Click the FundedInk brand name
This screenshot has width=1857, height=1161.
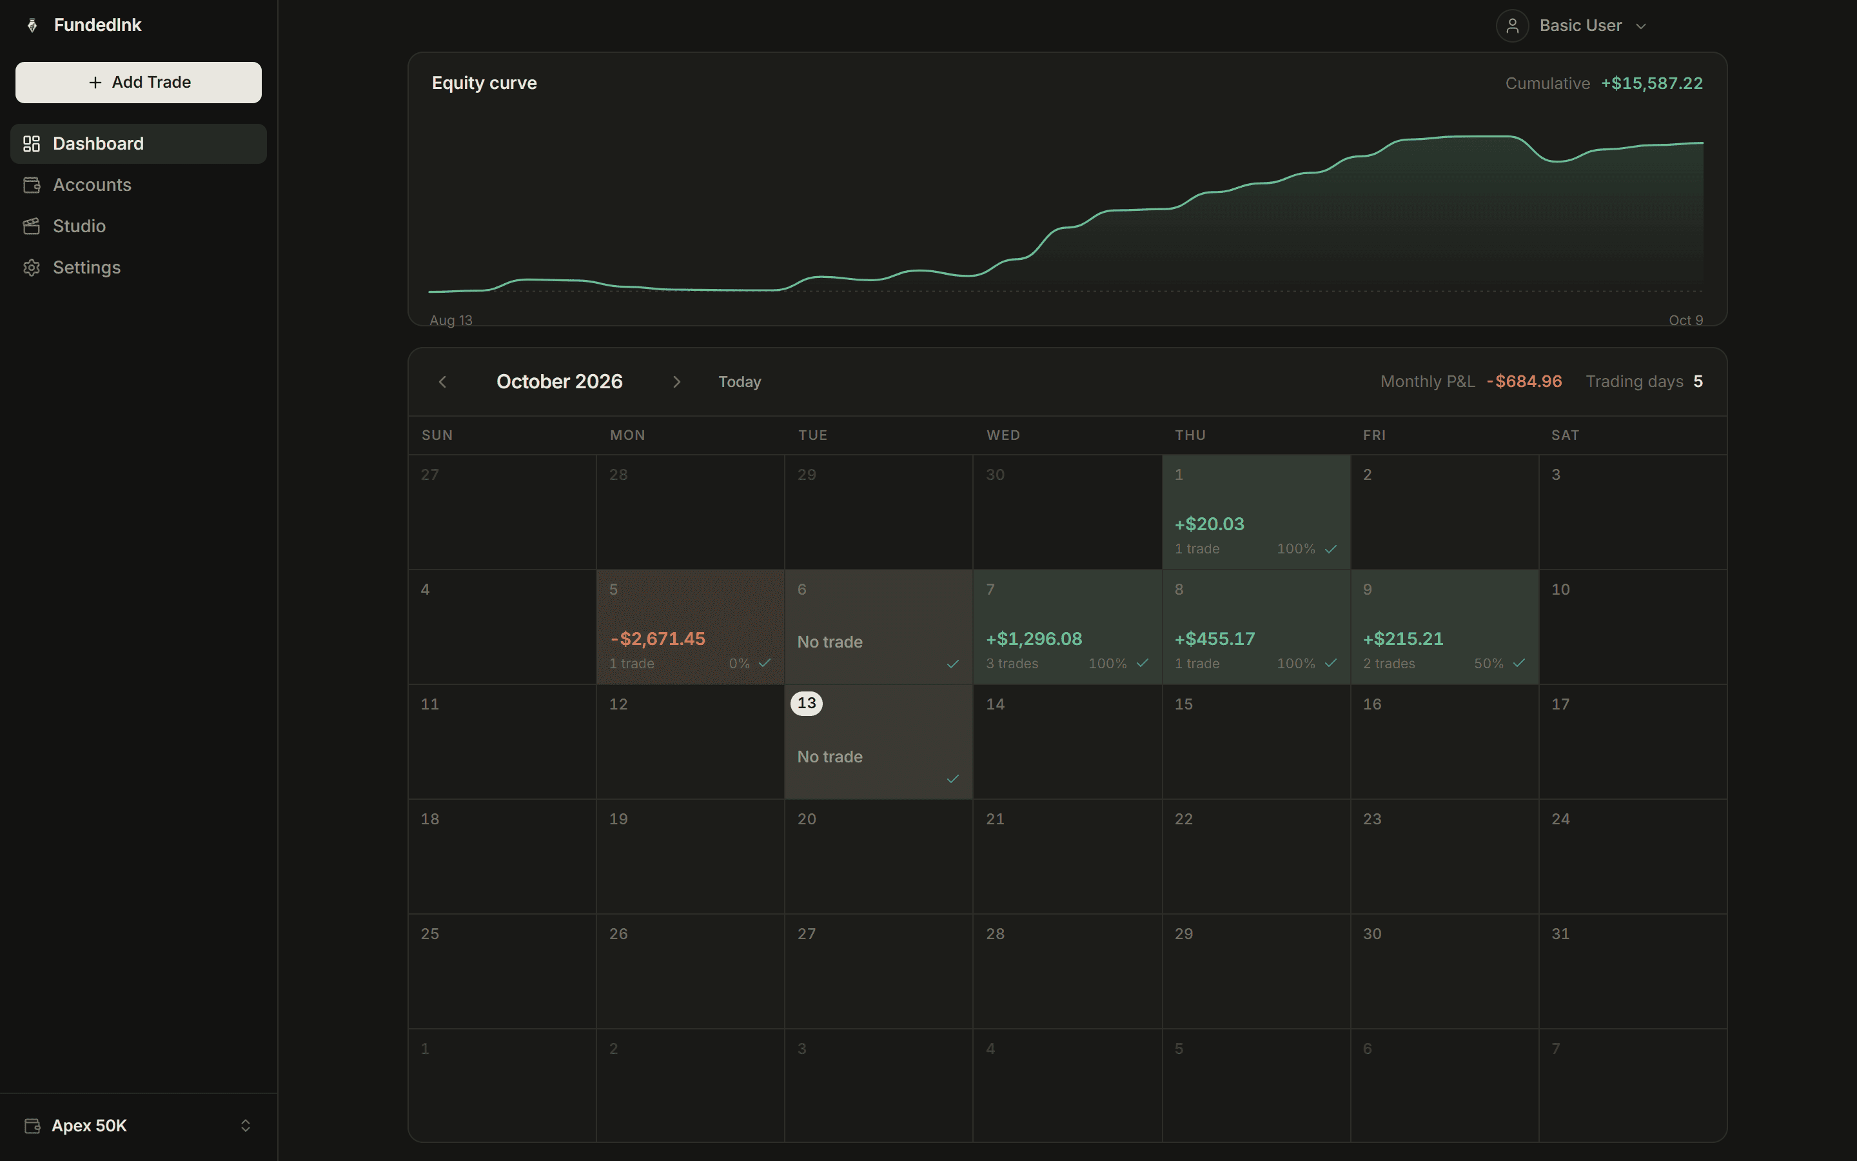tap(97, 25)
